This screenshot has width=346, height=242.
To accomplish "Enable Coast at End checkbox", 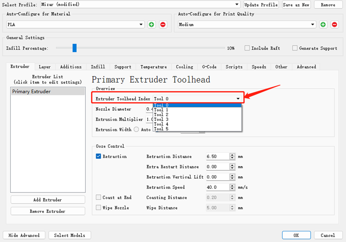I will point(99,197).
